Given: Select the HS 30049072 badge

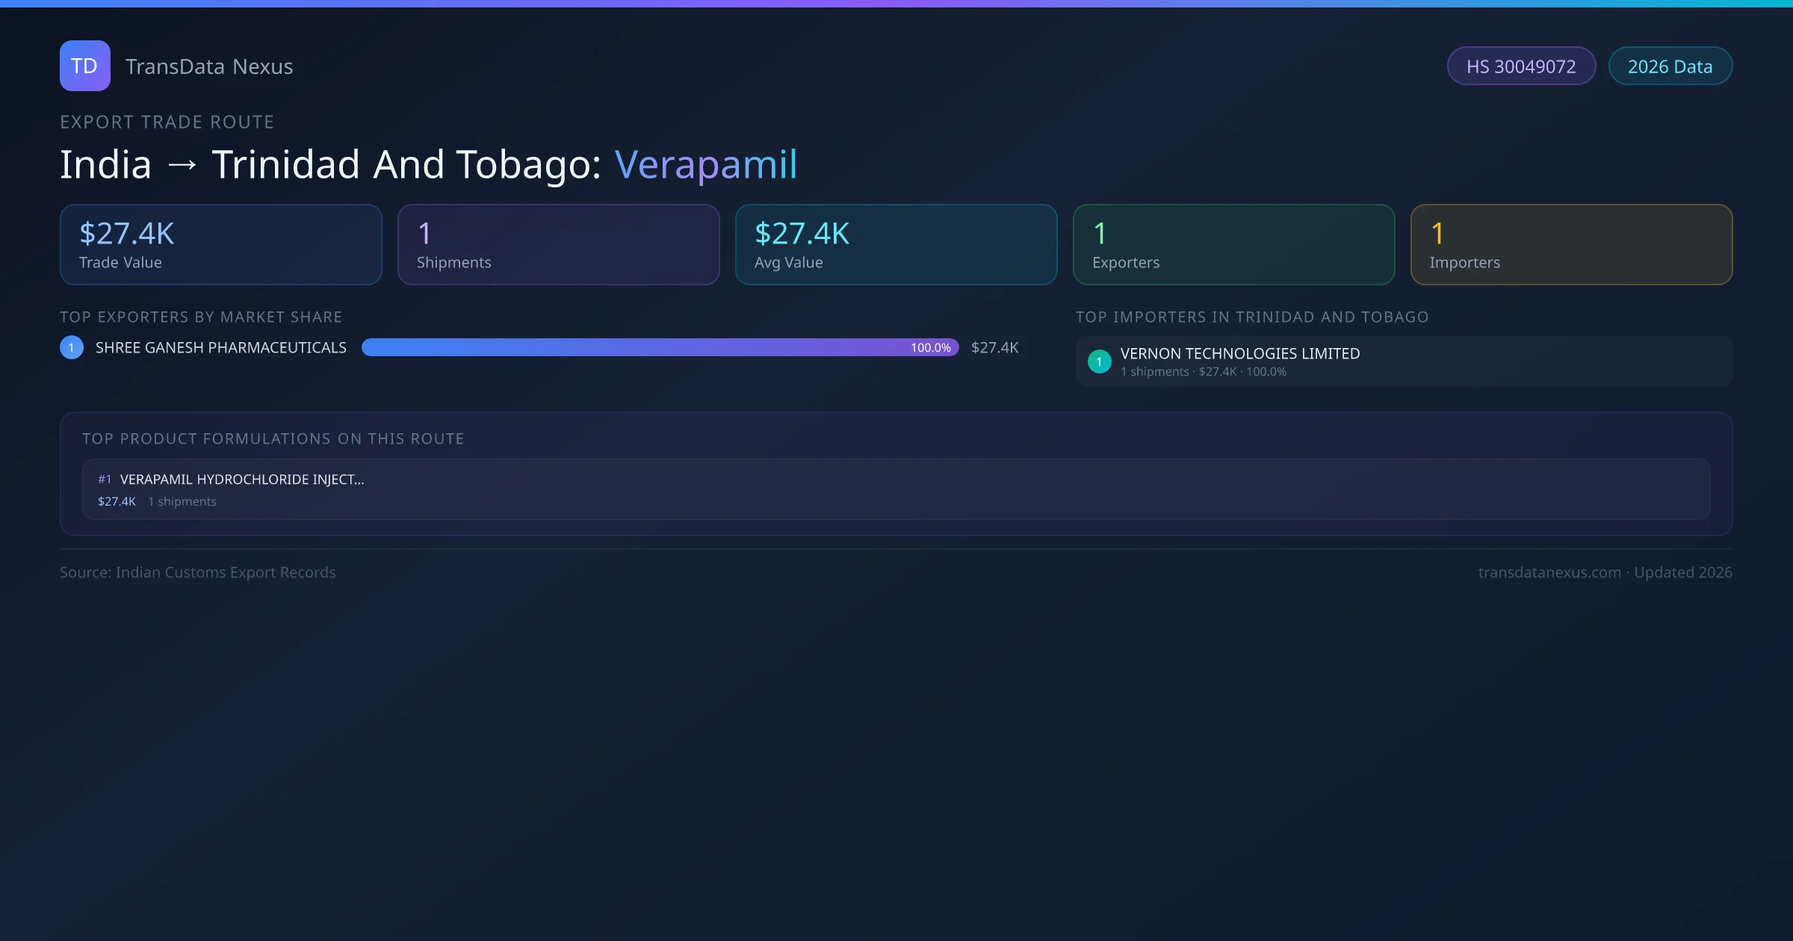Looking at the screenshot, I should point(1520,66).
